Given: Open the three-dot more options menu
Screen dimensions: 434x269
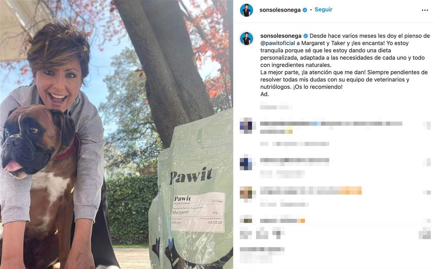Looking at the screenshot, I should tap(425, 10).
